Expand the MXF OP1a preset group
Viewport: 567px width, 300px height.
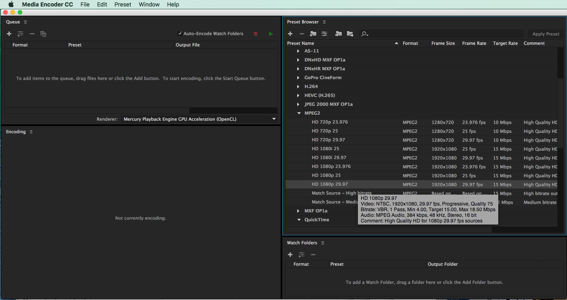(x=298, y=211)
